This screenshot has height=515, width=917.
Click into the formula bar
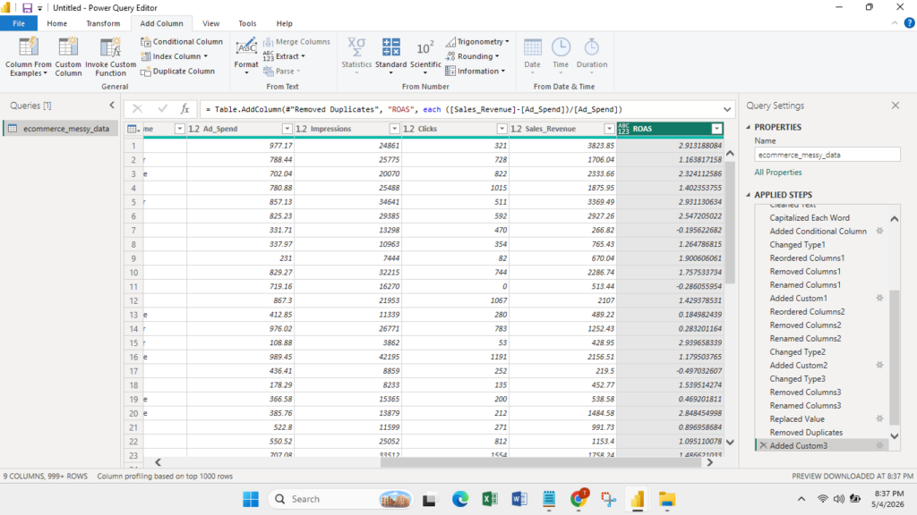459,109
